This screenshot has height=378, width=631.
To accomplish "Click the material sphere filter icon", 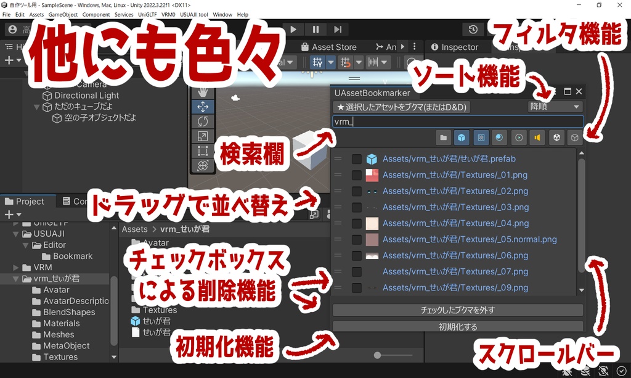I will pyautogui.click(x=498, y=138).
